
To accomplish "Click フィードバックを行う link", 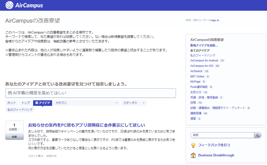I will (214, 145).
